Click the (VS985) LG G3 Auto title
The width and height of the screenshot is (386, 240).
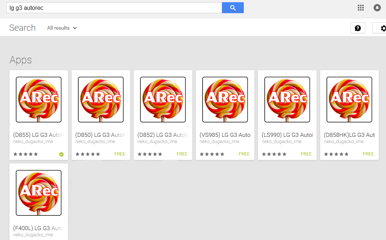tap(225, 135)
